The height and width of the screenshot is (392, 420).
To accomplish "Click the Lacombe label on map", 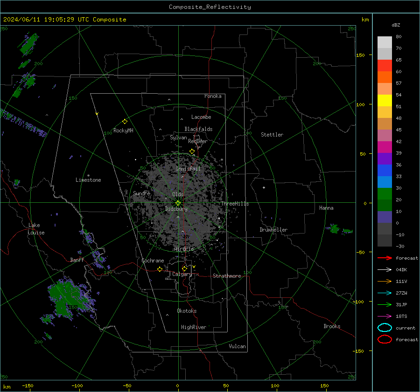I will click(201, 117).
